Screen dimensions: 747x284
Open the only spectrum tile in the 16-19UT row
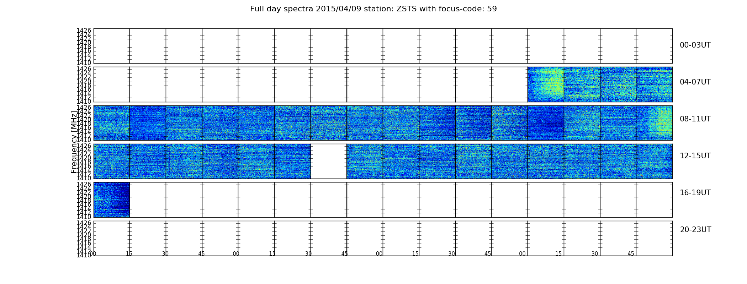(x=112, y=200)
